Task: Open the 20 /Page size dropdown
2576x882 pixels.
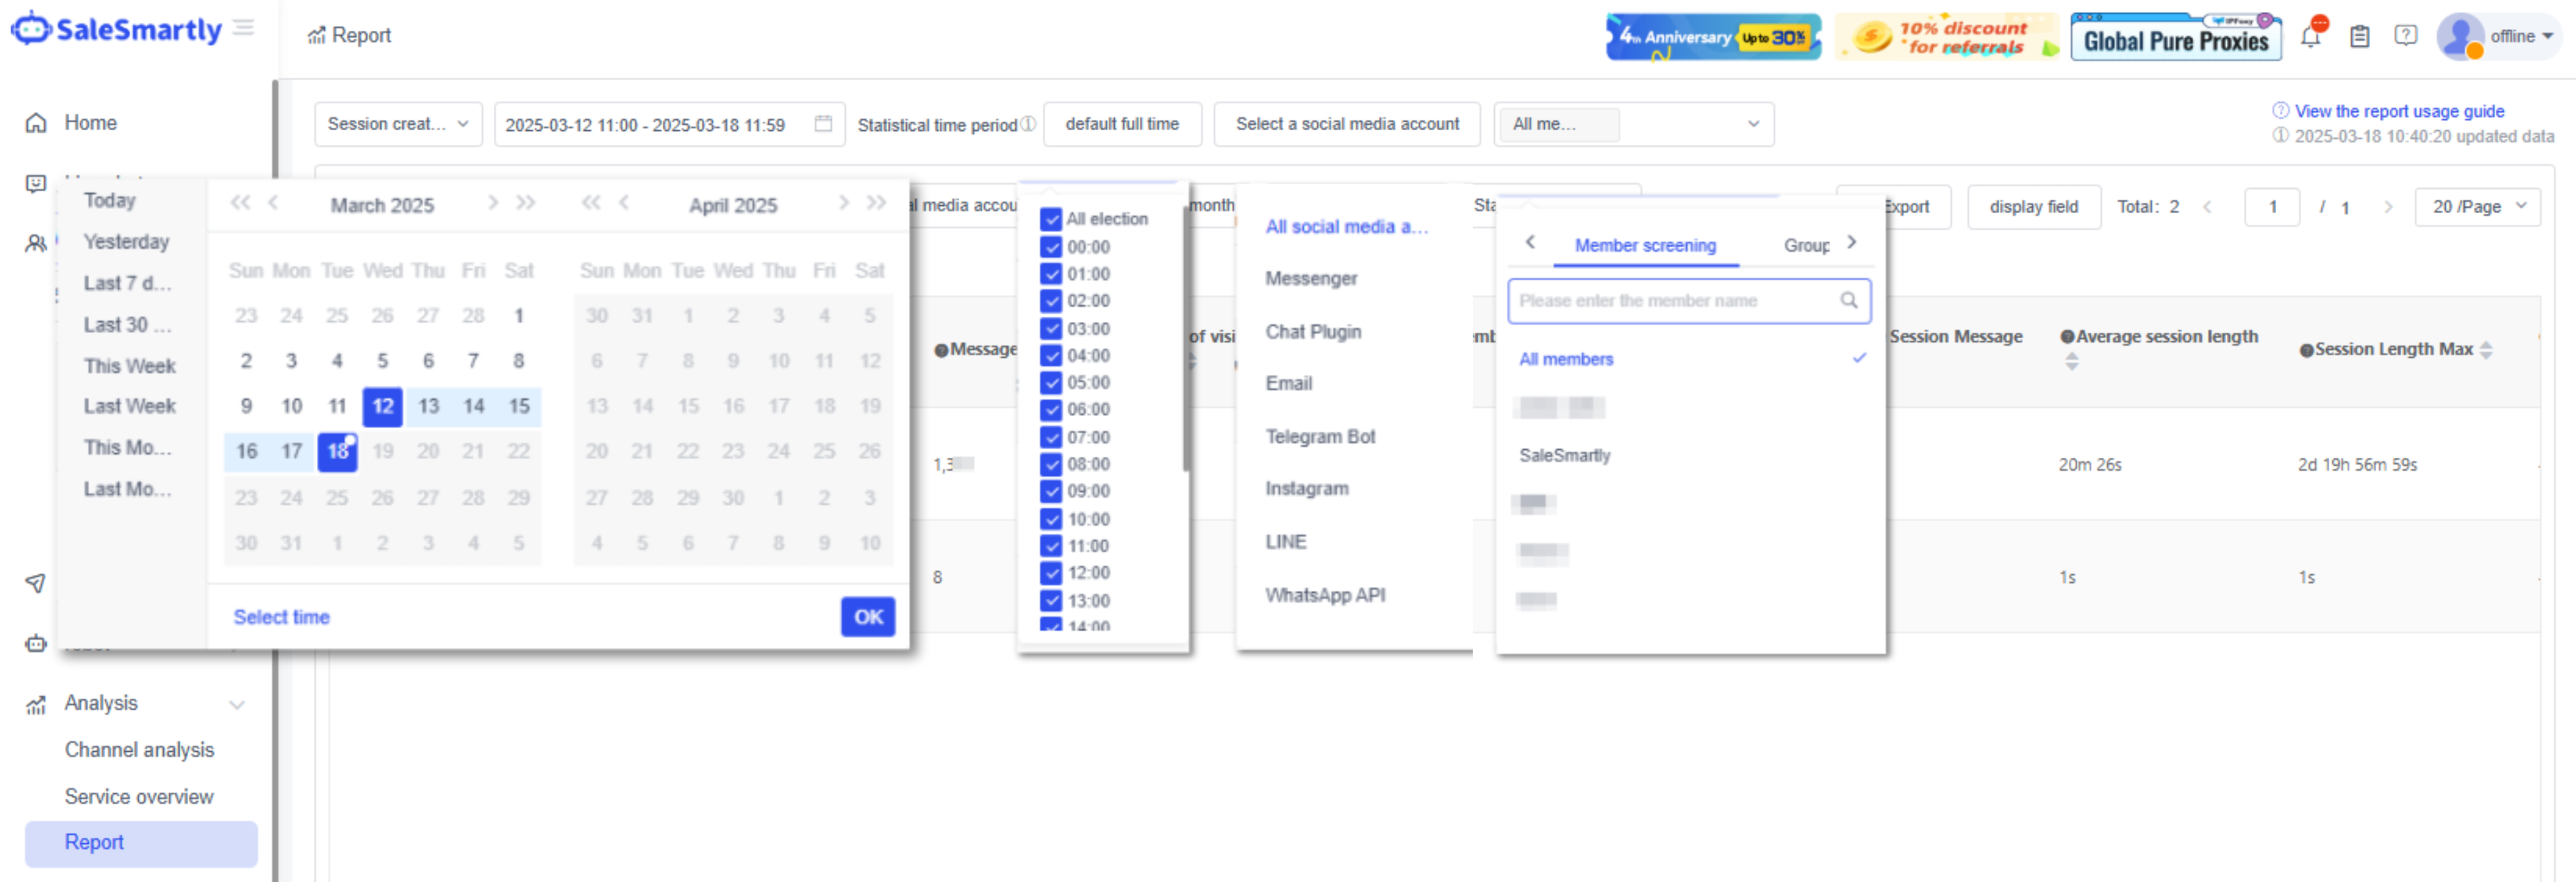Action: tap(2477, 207)
